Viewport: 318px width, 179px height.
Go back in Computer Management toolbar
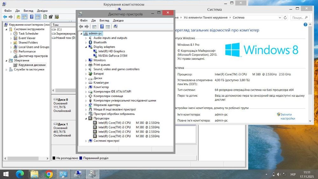(x=5, y=17)
